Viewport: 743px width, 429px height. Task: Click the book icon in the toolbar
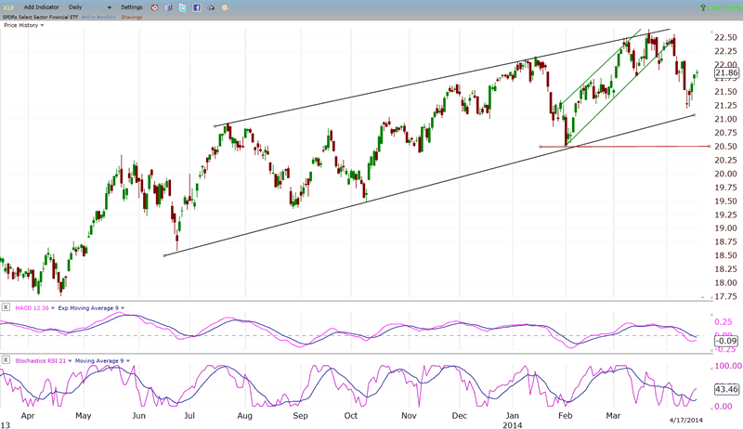[169, 7]
